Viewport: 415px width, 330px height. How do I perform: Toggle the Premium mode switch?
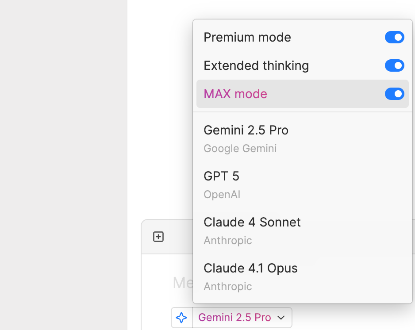point(394,37)
